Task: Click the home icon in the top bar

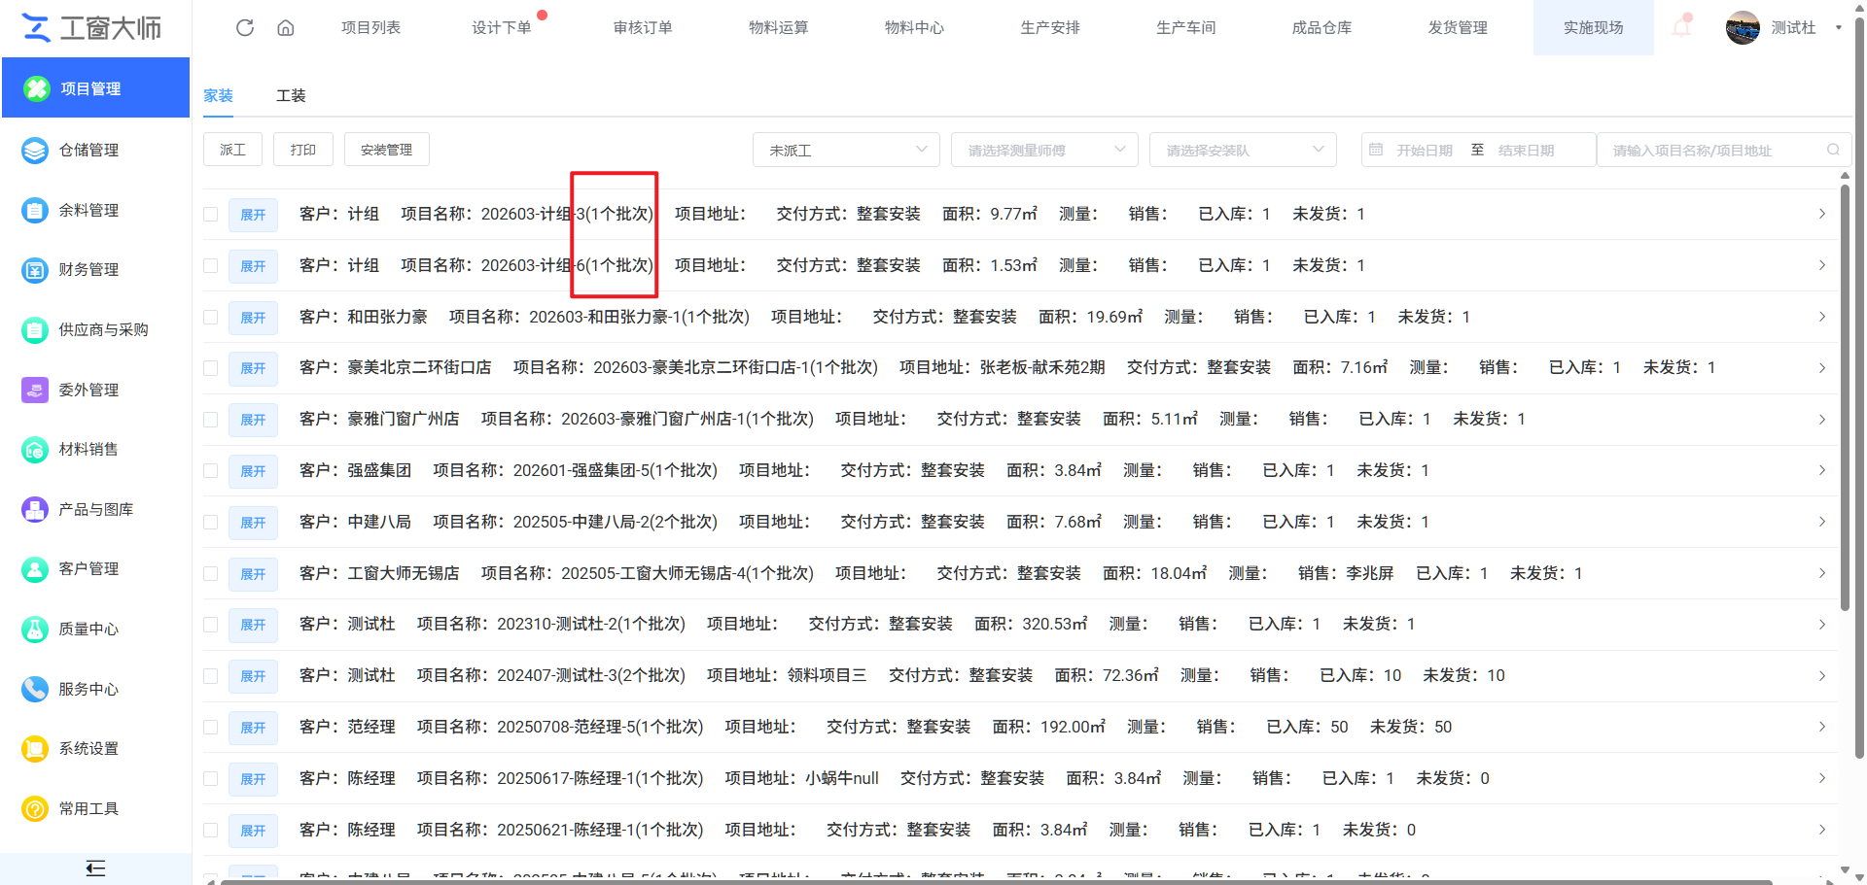Action: 285,27
